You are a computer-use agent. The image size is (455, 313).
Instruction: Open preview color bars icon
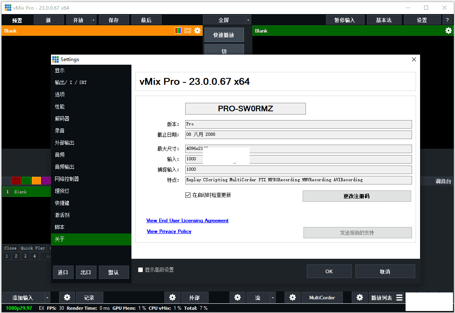(x=178, y=31)
